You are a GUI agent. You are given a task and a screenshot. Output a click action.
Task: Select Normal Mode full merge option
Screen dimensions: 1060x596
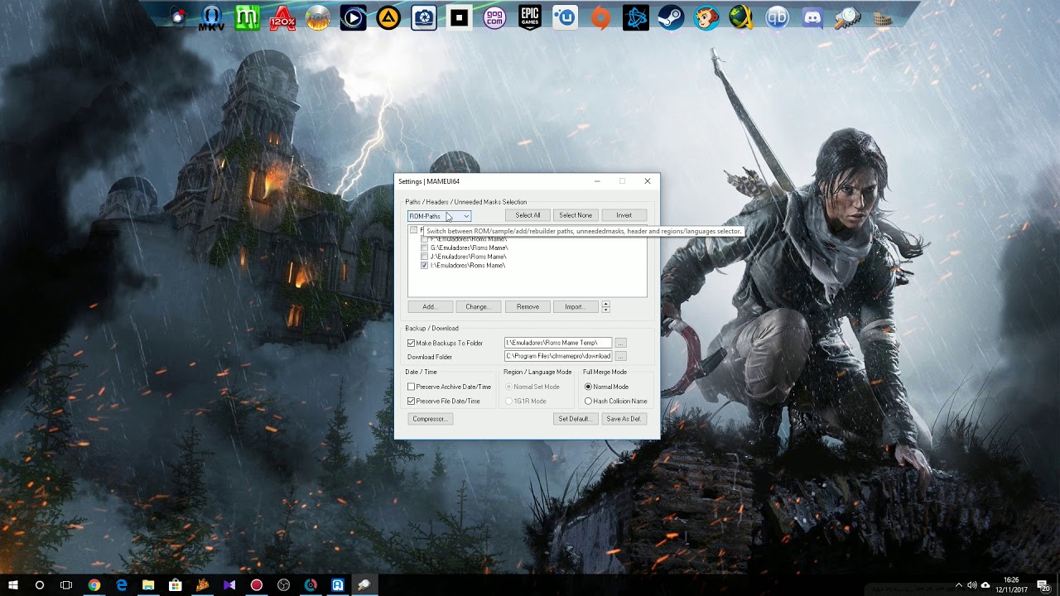tap(588, 387)
